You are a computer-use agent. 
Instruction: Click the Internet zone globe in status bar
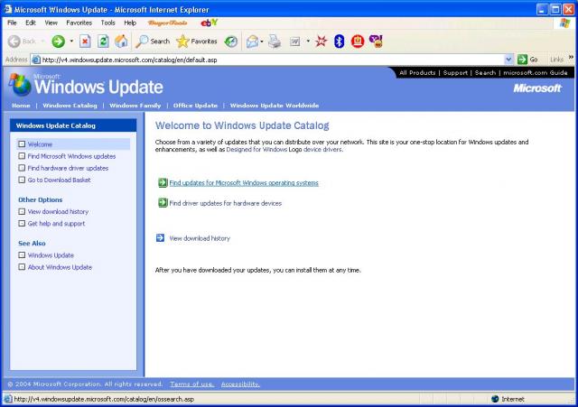(495, 399)
